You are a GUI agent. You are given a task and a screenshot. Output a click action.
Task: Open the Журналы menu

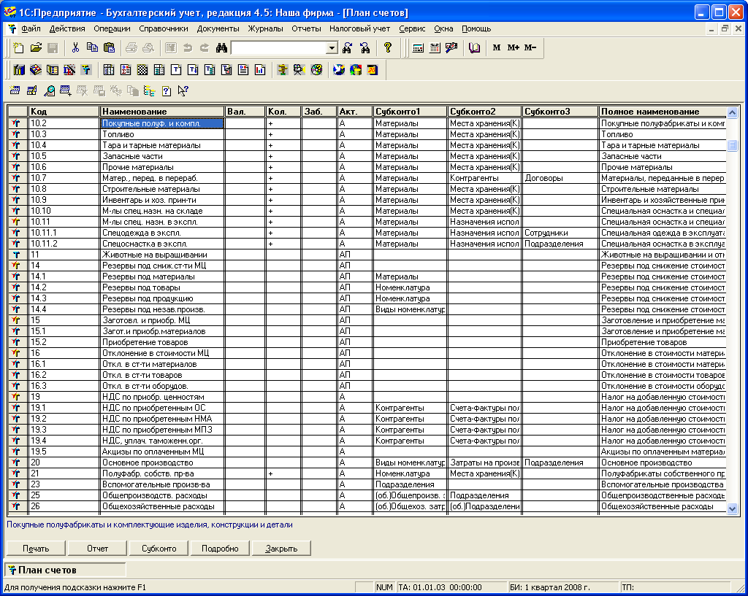[x=265, y=28]
